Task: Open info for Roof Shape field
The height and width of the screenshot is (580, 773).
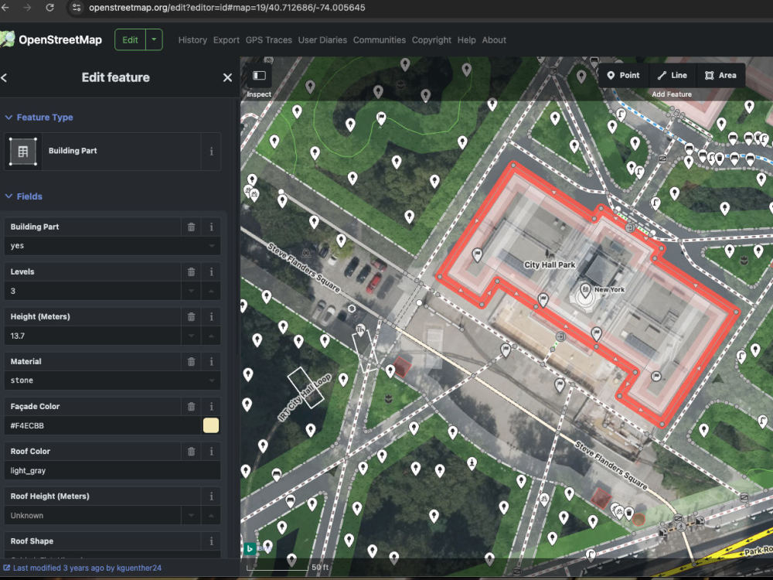Action: [212, 541]
